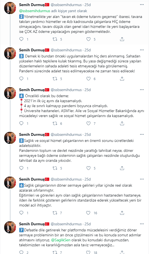Click the 25d timestamp on tweet 3

(x=88, y=50)
